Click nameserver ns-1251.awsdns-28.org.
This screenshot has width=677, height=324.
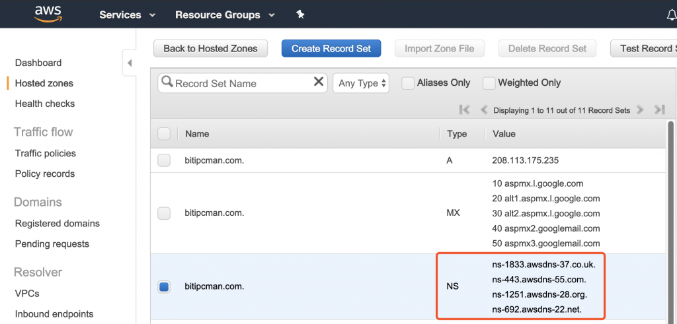click(x=539, y=295)
